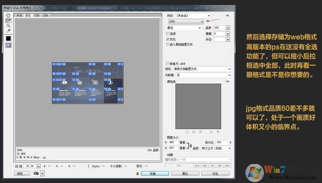This screenshot has height=183, width=322.
Task: Open the preset options flyout menu
Action: pyautogui.click(x=227, y=15)
